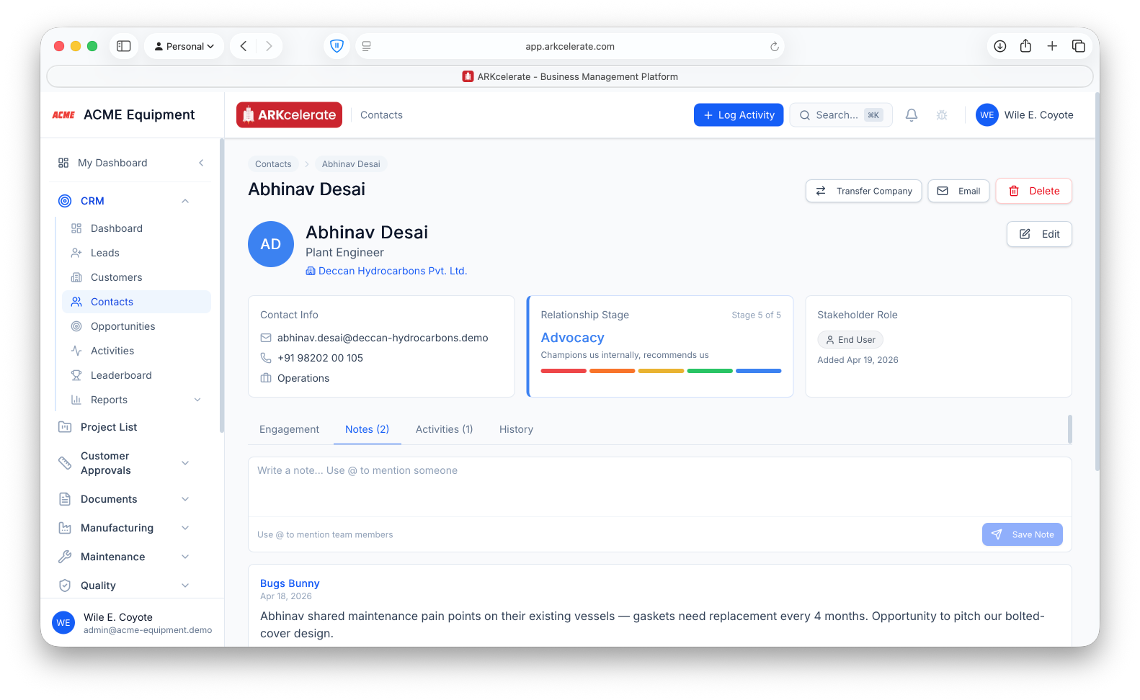Open Activities in the CRM menu
The image size is (1140, 700).
coord(137,351)
